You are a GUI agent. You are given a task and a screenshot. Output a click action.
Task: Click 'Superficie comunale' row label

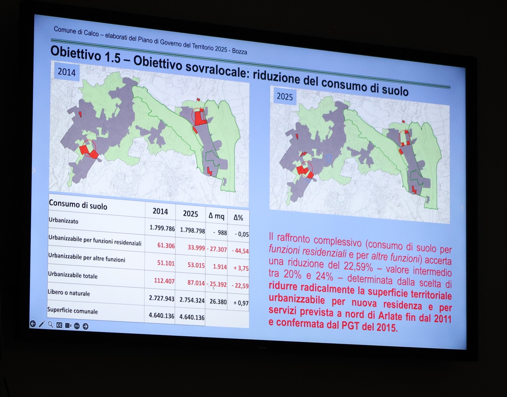[x=73, y=311]
